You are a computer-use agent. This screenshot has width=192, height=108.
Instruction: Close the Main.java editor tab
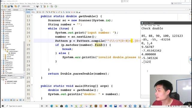pos(35,10)
